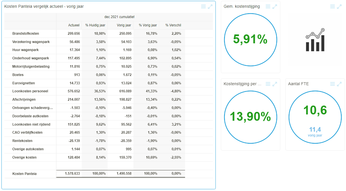This screenshot has width=346, height=191.
Task: Click the Loonkosten personeel row label
Action: [30, 91]
